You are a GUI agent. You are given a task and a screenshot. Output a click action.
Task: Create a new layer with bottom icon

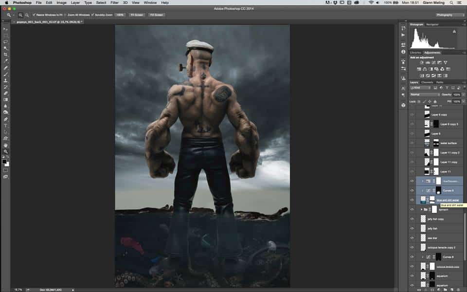451,289
